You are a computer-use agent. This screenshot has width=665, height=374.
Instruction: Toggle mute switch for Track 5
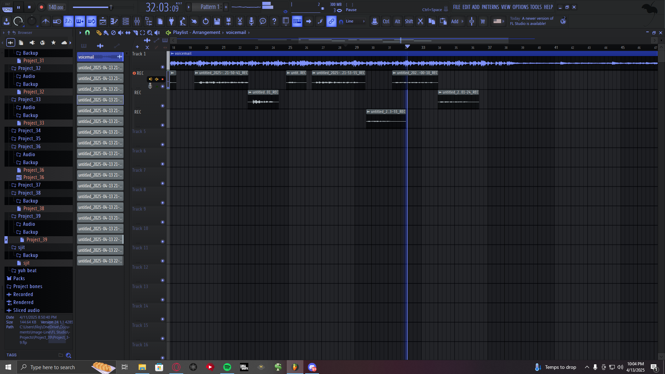click(162, 145)
